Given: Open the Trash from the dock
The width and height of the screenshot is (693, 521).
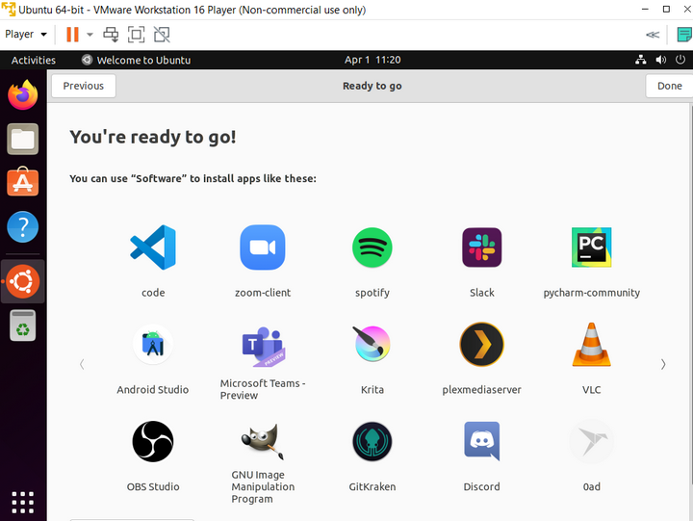Looking at the screenshot, I should [23, 326].
